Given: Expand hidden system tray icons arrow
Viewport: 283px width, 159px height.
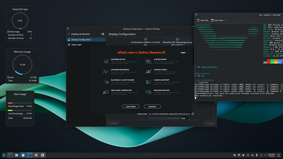Looking at the screenshot, I should pos(265,155).
